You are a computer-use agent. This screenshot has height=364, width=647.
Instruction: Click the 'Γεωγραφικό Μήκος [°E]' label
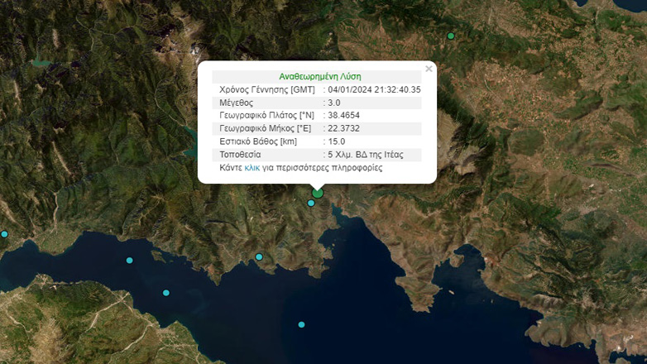tap(266, 128)
